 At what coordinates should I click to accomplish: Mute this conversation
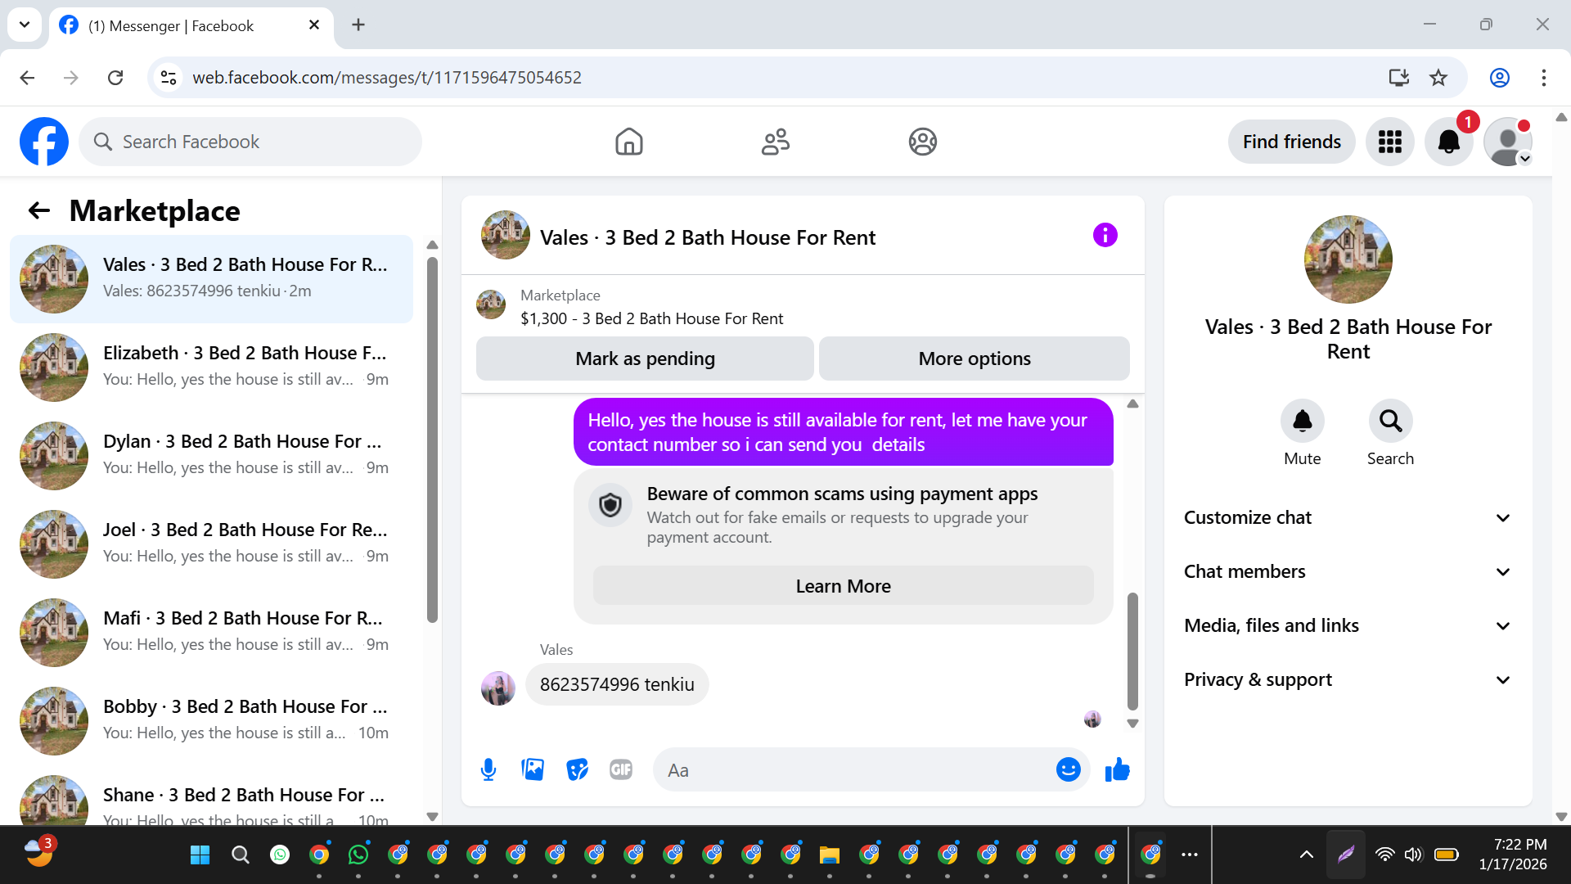[x=1302, y=421]
